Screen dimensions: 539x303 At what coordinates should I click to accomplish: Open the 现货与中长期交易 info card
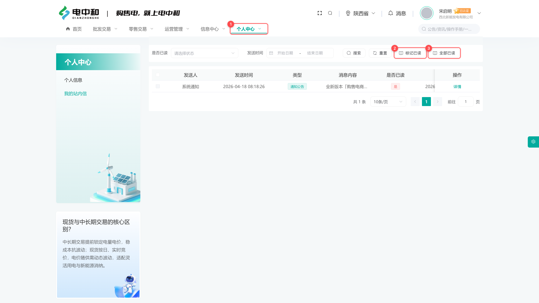point(98,255)
